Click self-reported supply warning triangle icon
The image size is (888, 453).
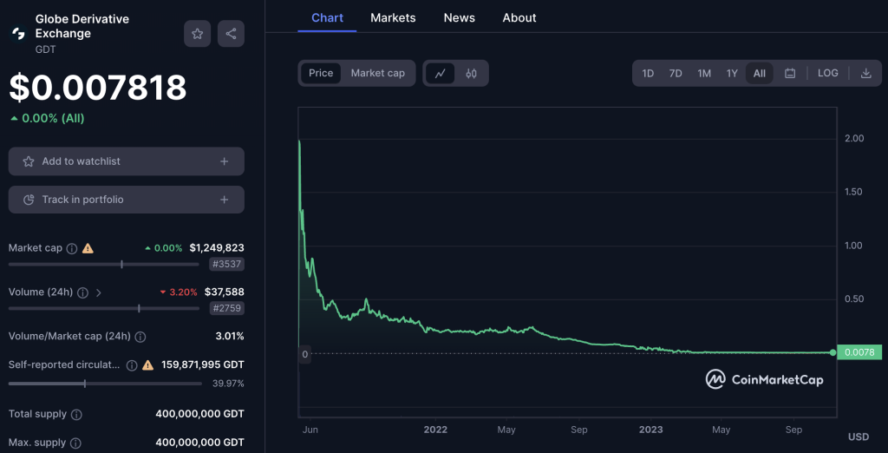coord(147,364)
